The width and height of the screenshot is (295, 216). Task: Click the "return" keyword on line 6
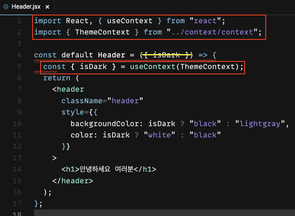[x=57, y=78]
